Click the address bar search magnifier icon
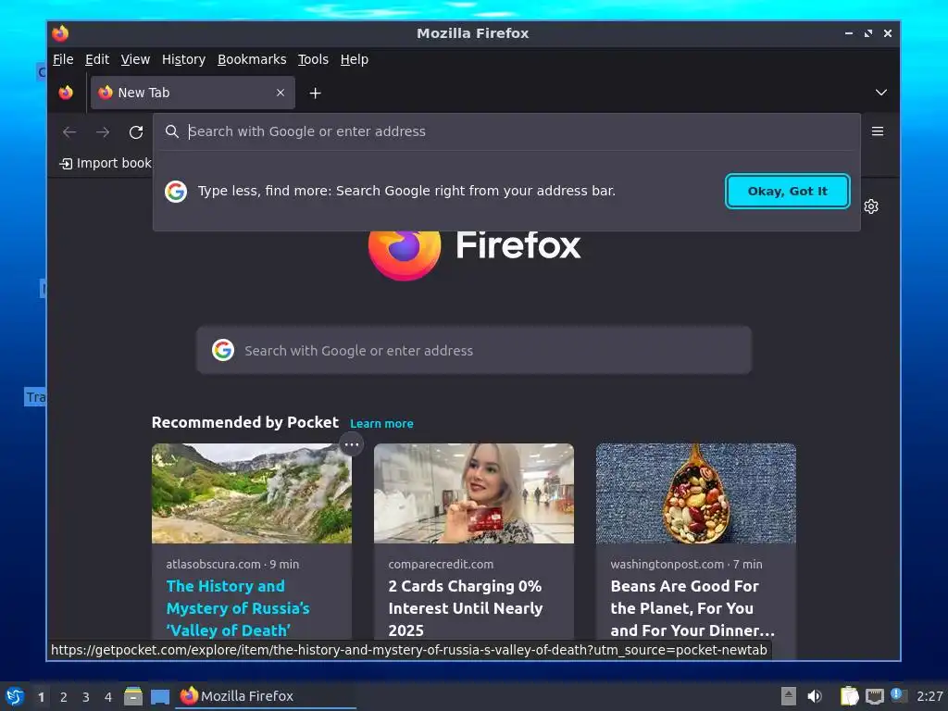This screenshot has width=948, height=711. pyautogui.click(x=171, y=131)
